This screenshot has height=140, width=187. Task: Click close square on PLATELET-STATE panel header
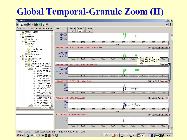tap(169, 48)
